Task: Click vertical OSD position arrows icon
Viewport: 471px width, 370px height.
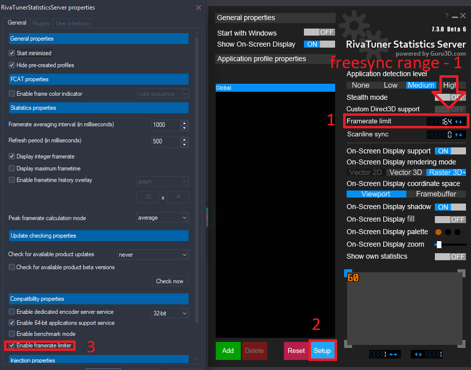Action: (418, 354)
